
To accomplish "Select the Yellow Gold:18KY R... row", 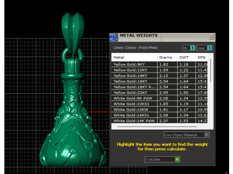I will (159, 87).
